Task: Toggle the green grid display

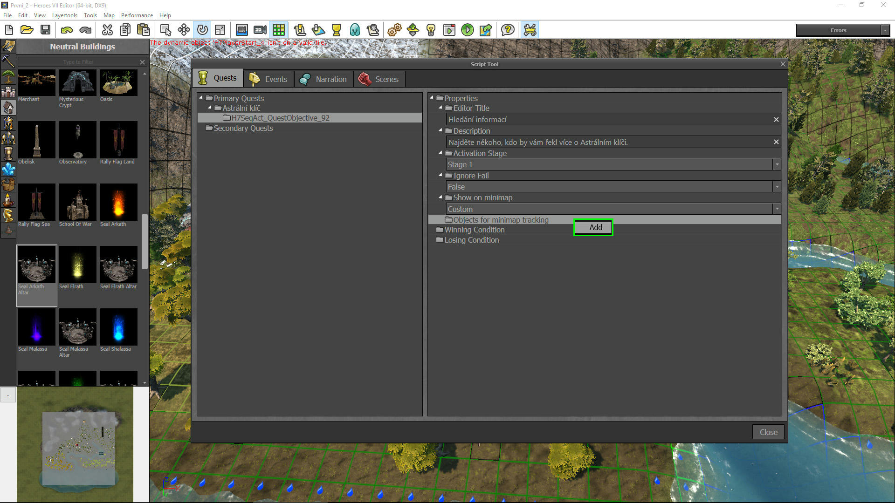Action: (x=279, y=30)
